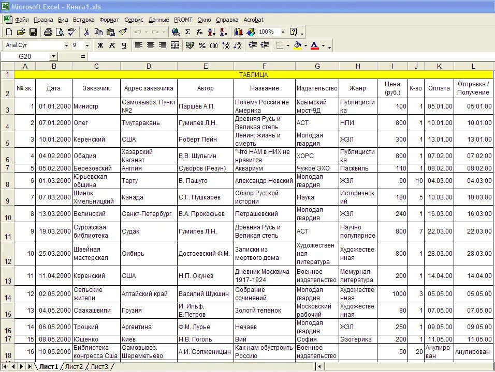Open the Правка menu
The image size is (495, 372).
(x=43, y=20)
